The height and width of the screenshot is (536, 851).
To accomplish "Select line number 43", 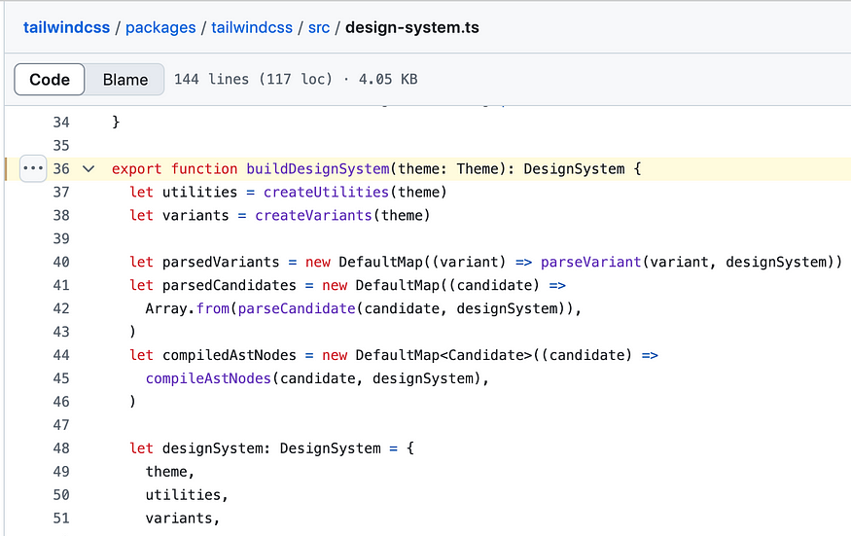I will pyautogui.click(x=61, y=332).
